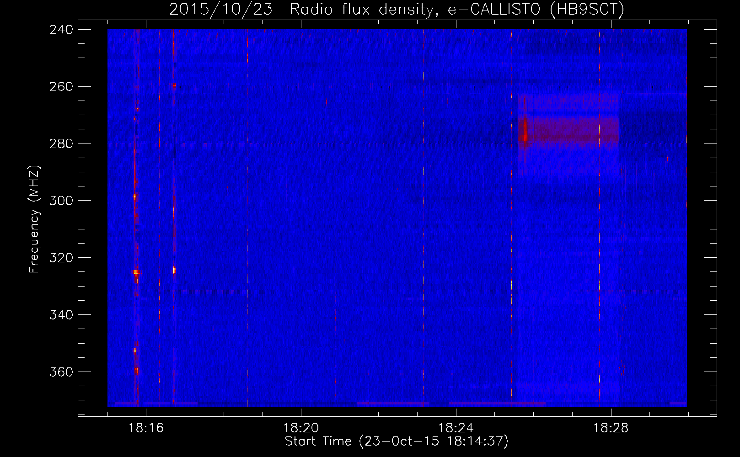Select the 360 frequency tick label
Screen dimensions: 740x457
point(61,372)
